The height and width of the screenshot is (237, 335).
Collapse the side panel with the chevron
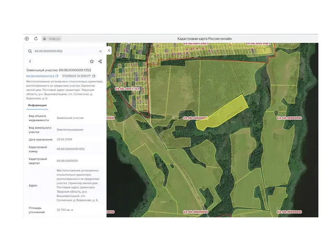109,50
